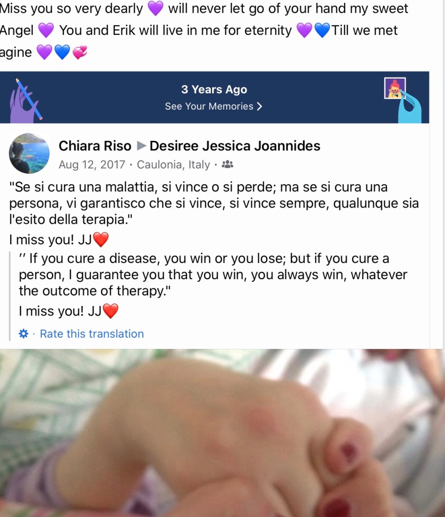Open the Caulonia, Italy location

coord(174,164)
